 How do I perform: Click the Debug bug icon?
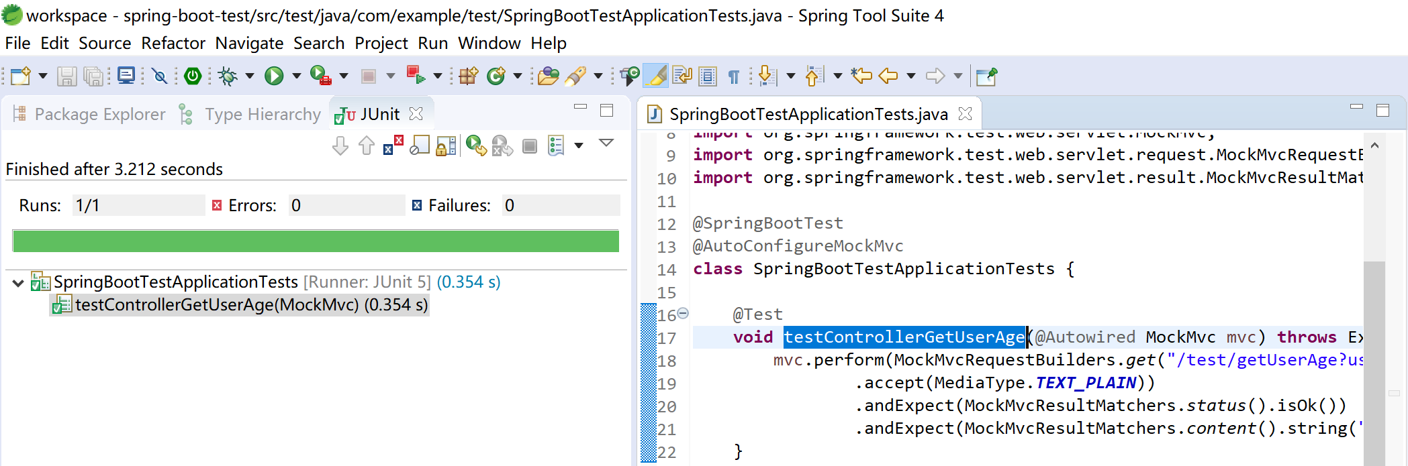click(228, 76)
